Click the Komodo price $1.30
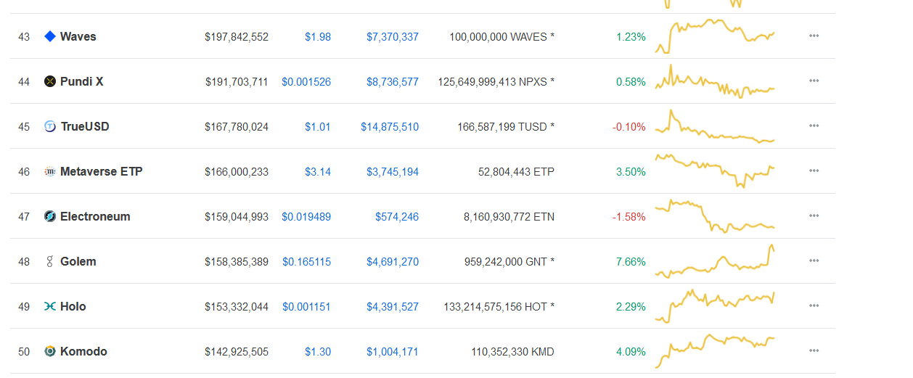 (318, 351)
